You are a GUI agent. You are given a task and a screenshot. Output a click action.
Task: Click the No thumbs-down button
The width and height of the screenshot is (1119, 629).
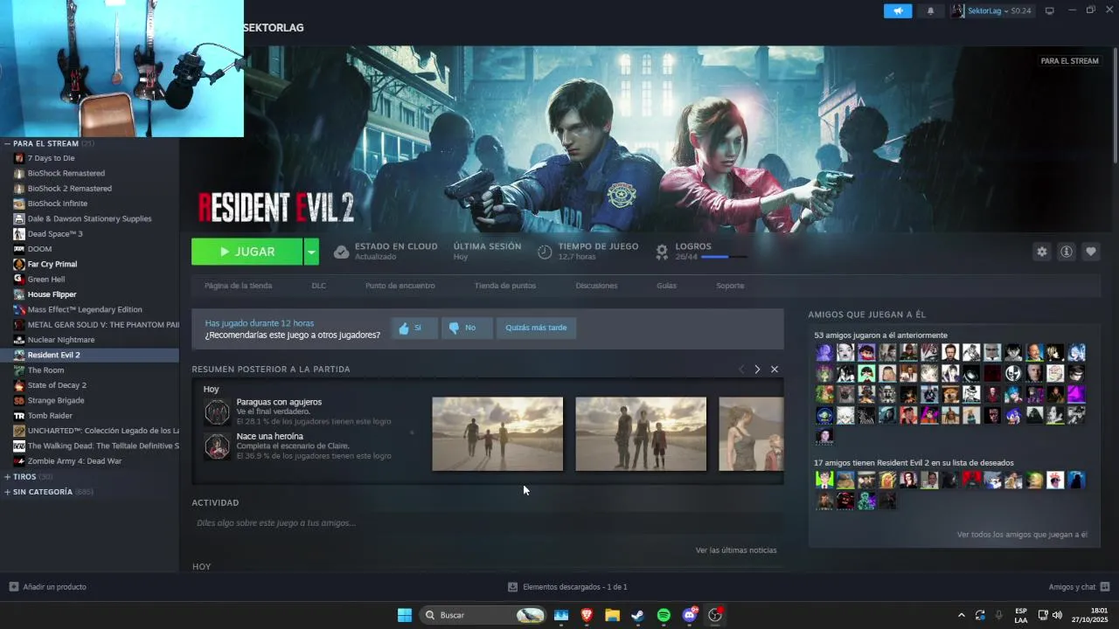tap(467, 328)
